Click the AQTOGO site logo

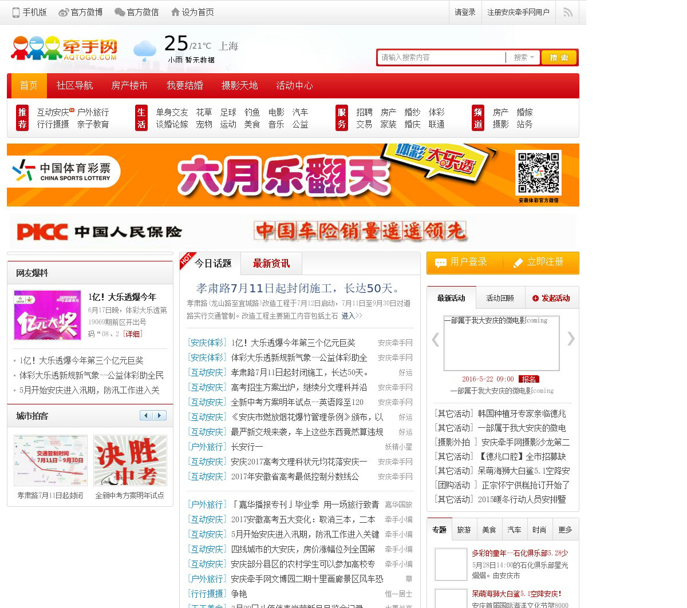pyautogui.click(x=64, y=48)
